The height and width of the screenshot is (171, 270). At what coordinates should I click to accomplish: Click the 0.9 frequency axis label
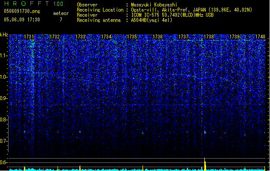tap(4, 98)
